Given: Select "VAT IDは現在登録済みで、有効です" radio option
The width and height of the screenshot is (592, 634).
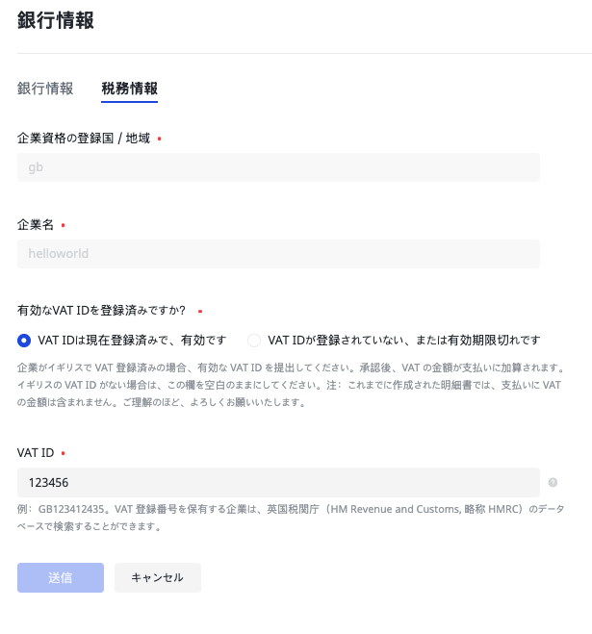Looking at the screenshot, I should (x=25, y=340).
